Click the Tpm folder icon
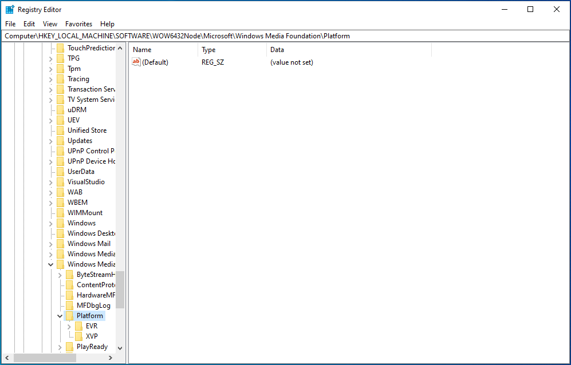The height and width of the screenshot is (365, 571). coord(60,68)
